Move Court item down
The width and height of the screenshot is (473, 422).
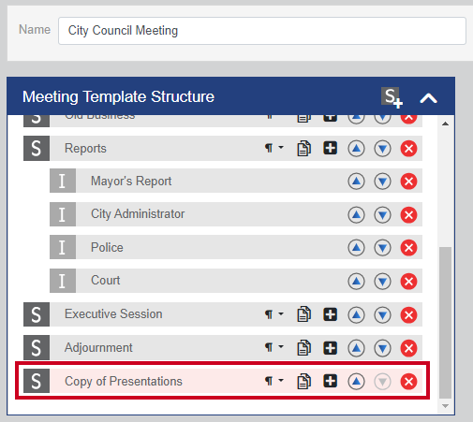click(x=382, y=281)
